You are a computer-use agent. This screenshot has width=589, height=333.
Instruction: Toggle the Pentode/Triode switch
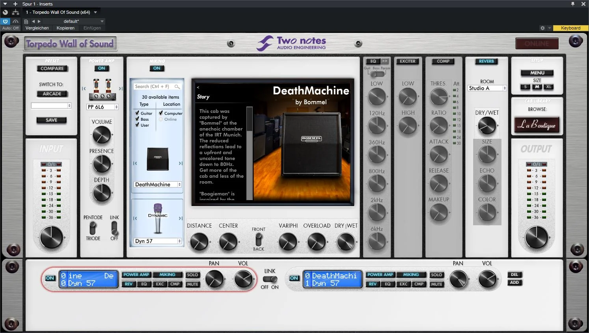(x=93, y=228)
